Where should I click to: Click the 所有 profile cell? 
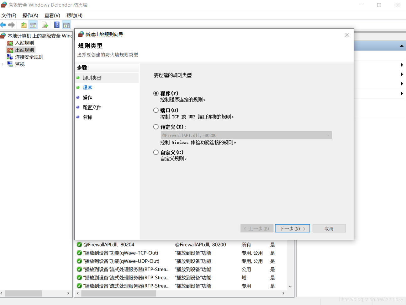pos(246,244)
